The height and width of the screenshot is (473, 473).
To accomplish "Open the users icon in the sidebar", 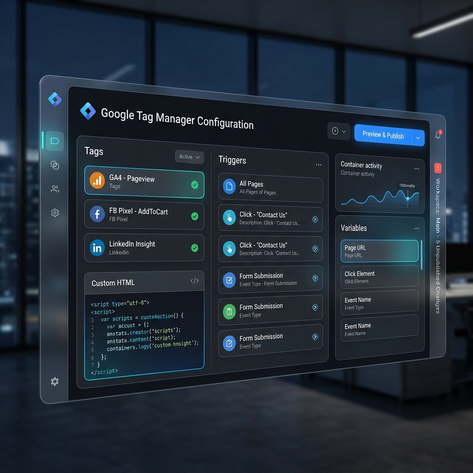I will (x=55, y=189).
